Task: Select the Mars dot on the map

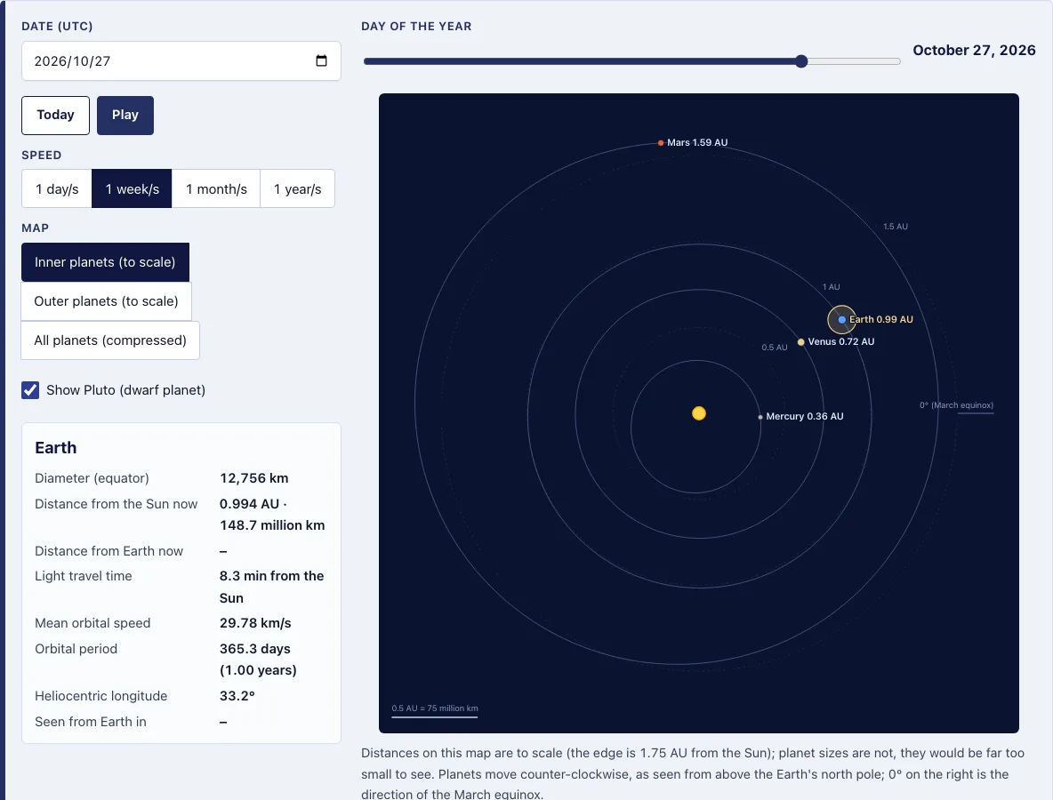Action: pyautogui.click(x=661, y=143)
